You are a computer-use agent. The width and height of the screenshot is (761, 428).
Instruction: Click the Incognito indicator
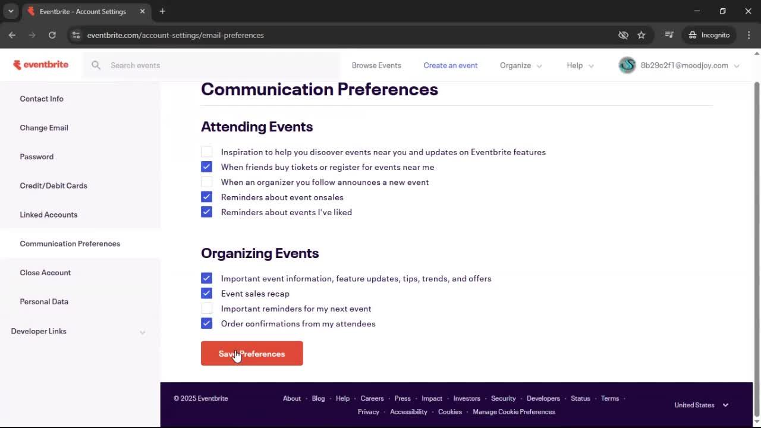709,35
